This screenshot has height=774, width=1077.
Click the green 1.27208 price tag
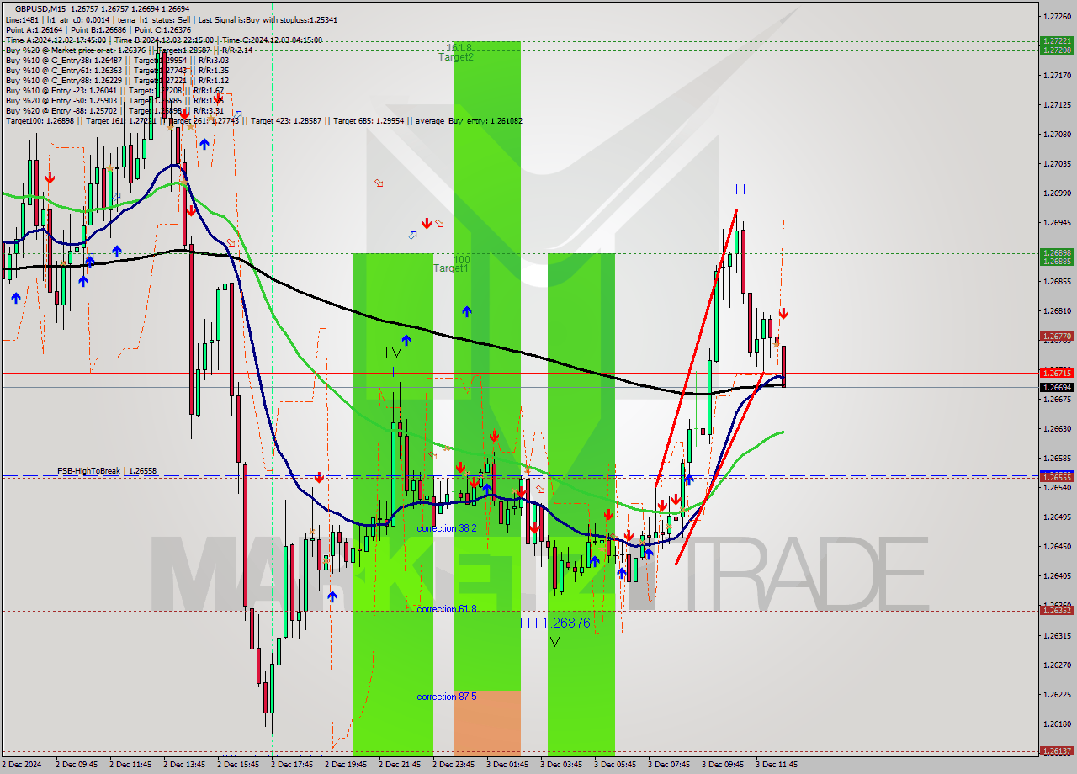tap(1056, 50)
